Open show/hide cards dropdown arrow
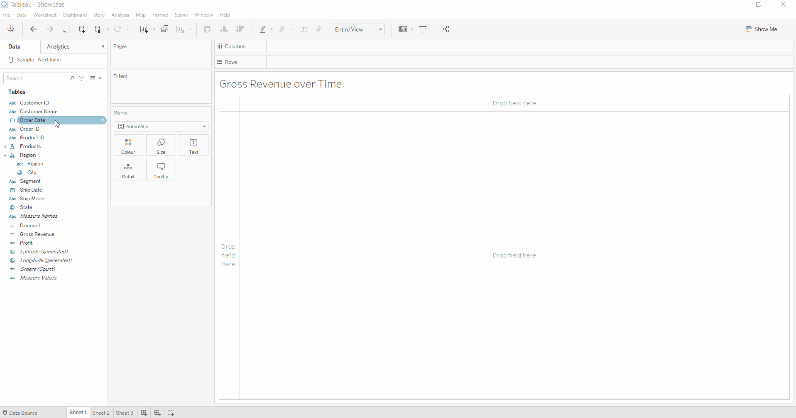This screenshot has width=796, height=418. (411, 29)
